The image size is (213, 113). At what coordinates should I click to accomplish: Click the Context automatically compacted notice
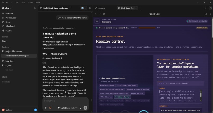tap(58, 28)
